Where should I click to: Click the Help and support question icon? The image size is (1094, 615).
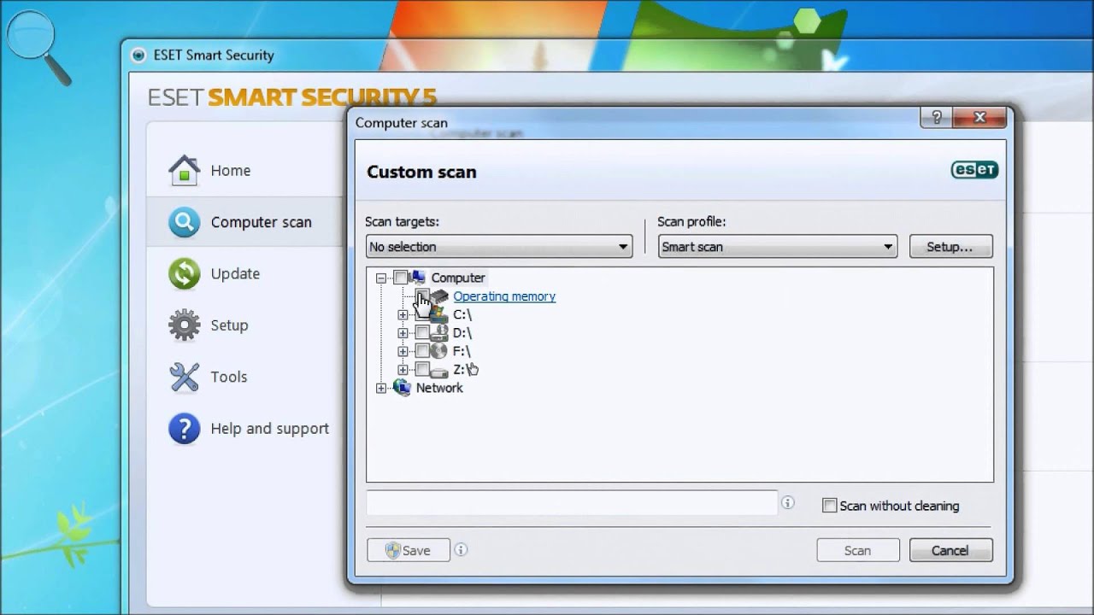[x=185, y=429]
